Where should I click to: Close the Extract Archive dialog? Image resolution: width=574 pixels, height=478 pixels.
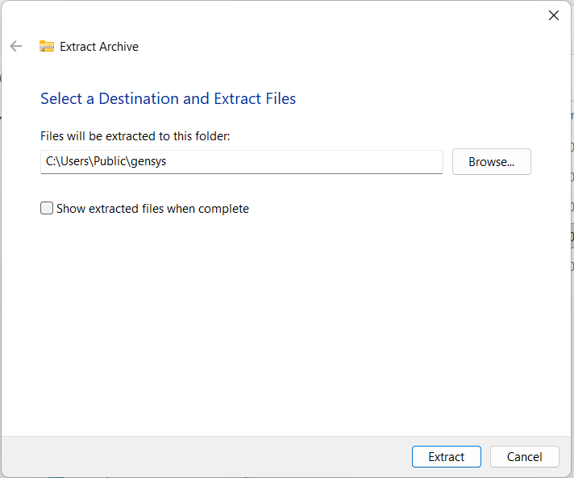(554, 15)
